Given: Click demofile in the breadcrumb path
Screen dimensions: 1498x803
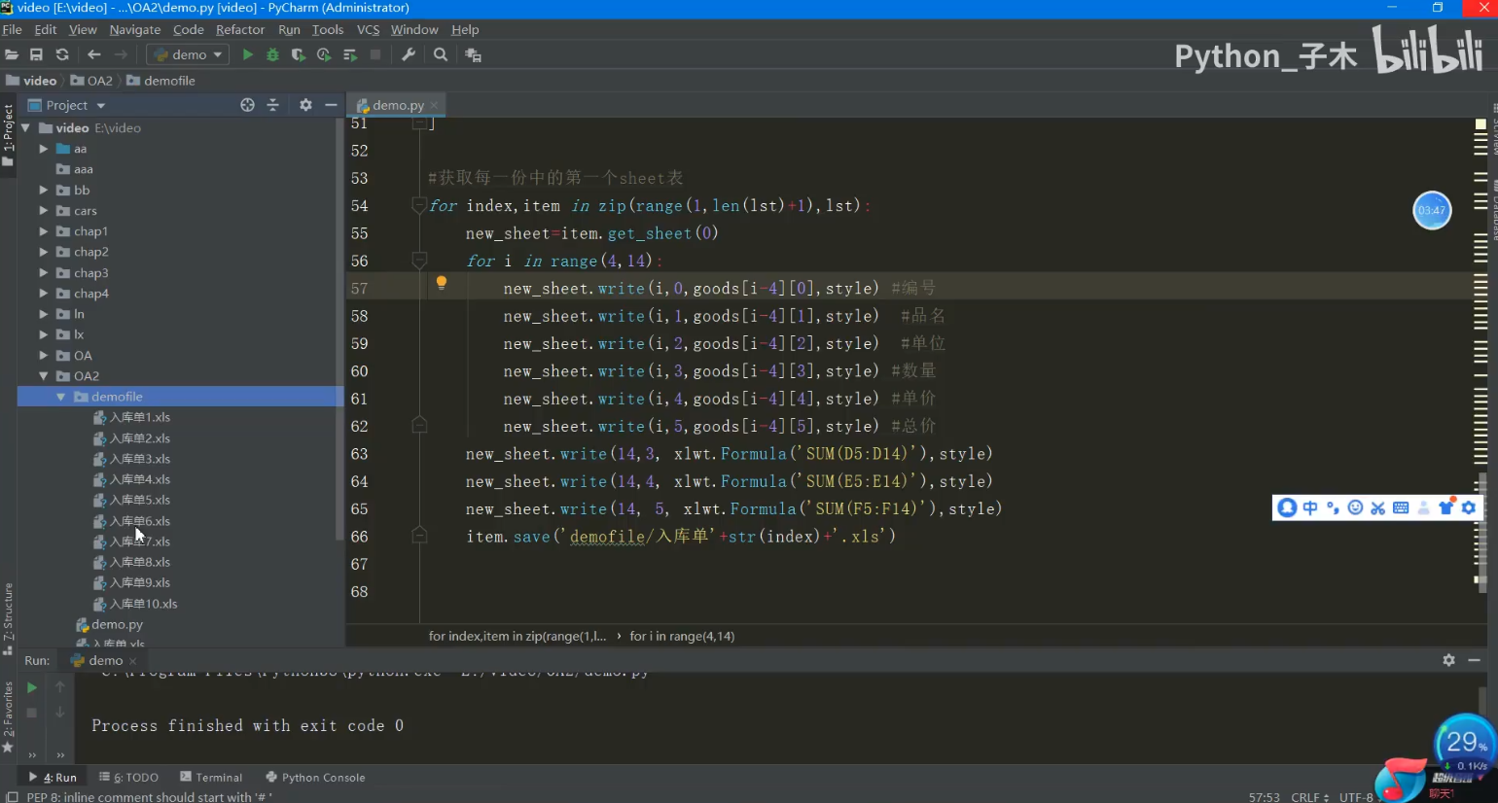Looking at the screenshot, I should pyautogui.click(x=160, y=81).
